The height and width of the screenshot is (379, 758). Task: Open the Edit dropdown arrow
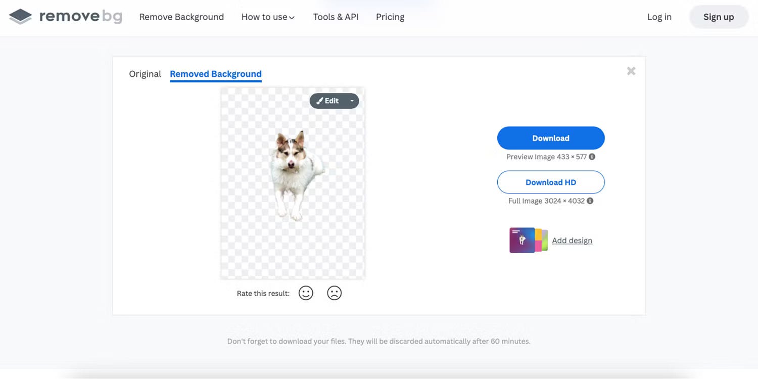pyautogui.click(x=352, y=101)
